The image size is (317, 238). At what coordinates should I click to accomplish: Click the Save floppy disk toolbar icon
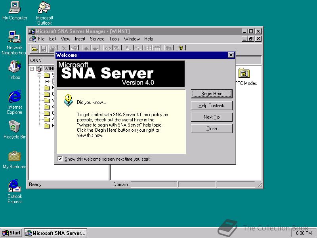pos(44,48)
